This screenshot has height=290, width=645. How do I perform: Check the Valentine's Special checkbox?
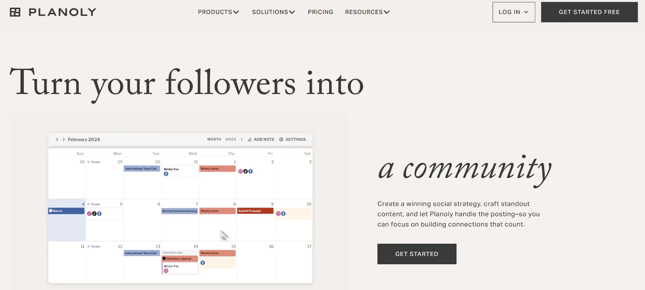coord(164,258)
